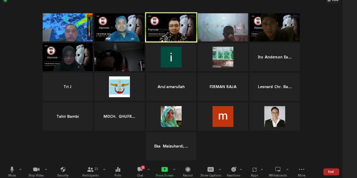
Task: Open the Whiteboards icon
Action: click(x=278, y=170)
